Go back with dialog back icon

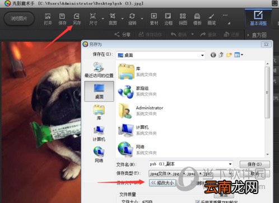[x=213, y=55]
